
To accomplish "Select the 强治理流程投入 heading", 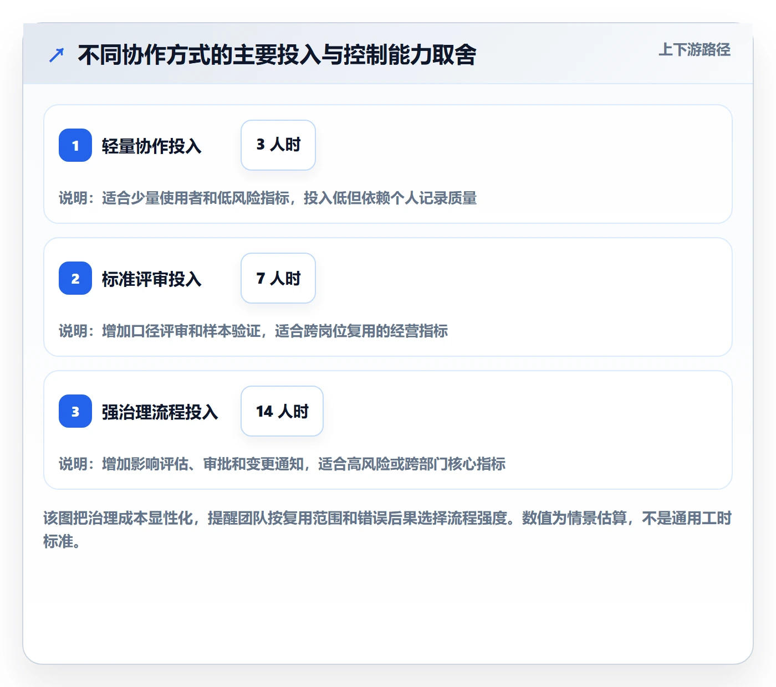I will click(160, 412).
